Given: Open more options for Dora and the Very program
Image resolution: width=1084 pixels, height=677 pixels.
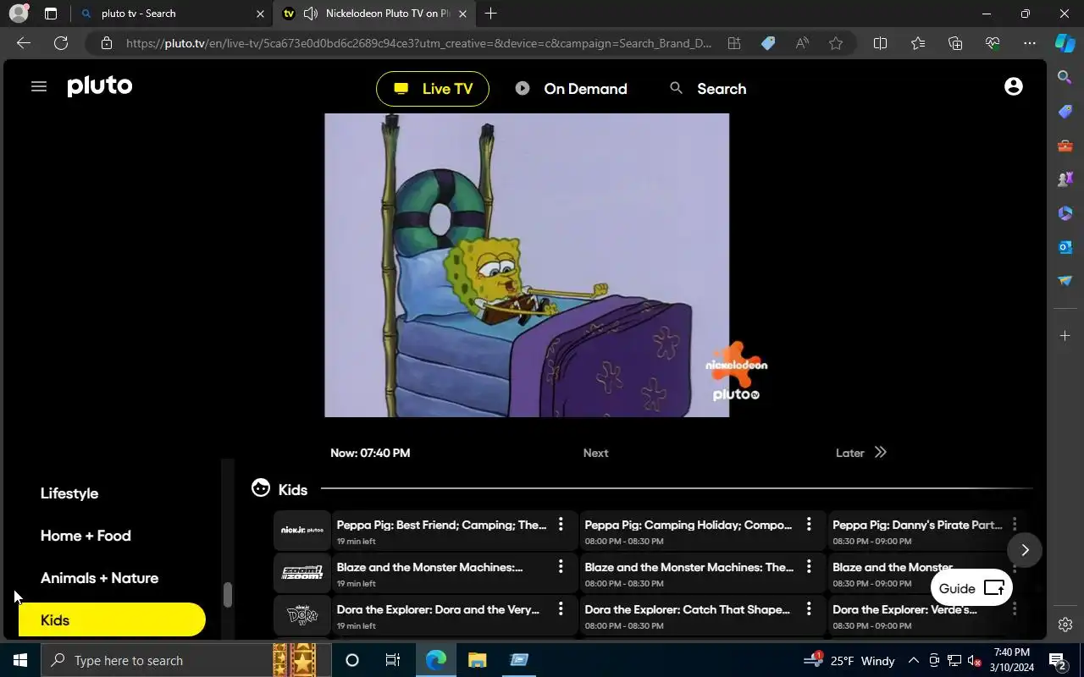Looking at the screenshot, I should (560, 609).
